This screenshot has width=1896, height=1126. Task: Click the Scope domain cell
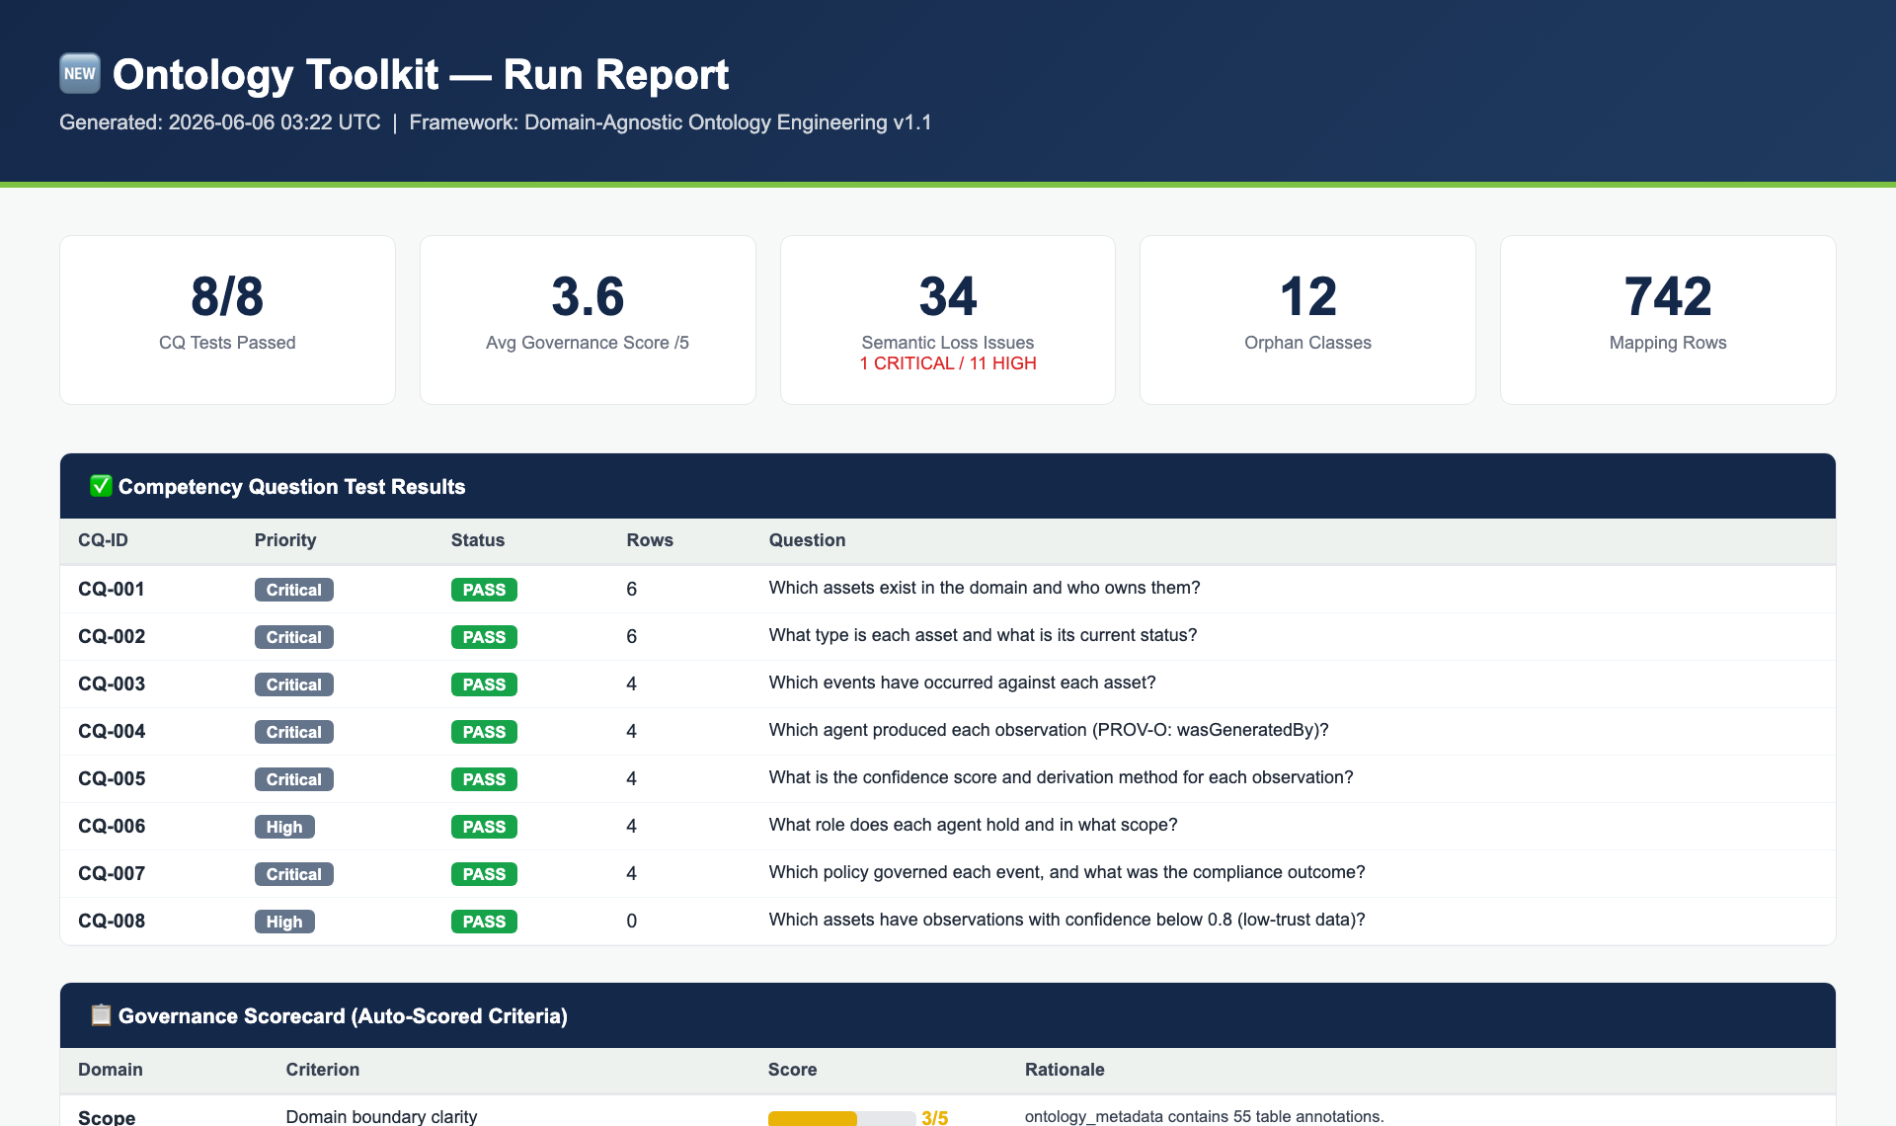click(x=107, y=1116)
